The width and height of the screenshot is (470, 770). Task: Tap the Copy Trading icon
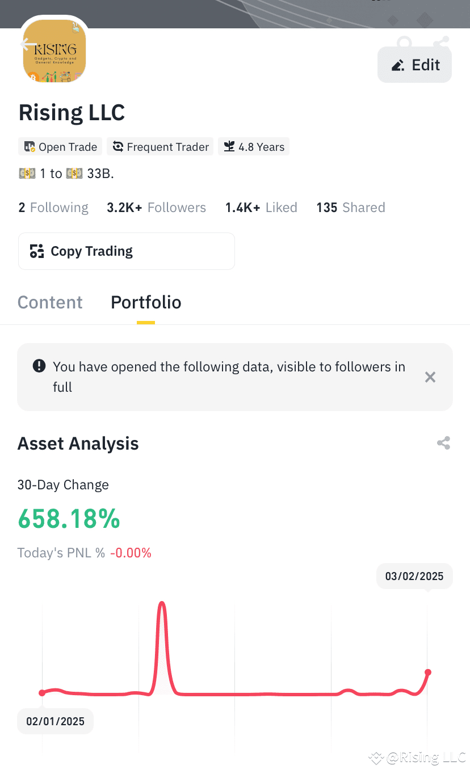(37, 251)
